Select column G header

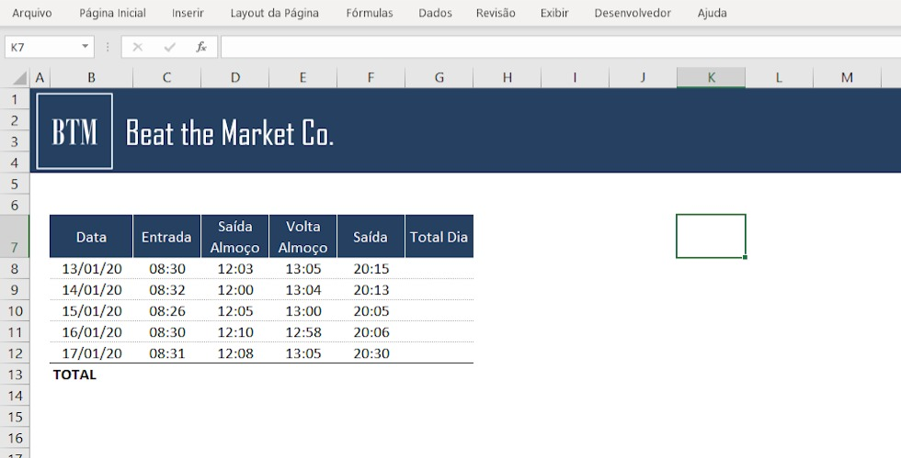pos(439,77)
